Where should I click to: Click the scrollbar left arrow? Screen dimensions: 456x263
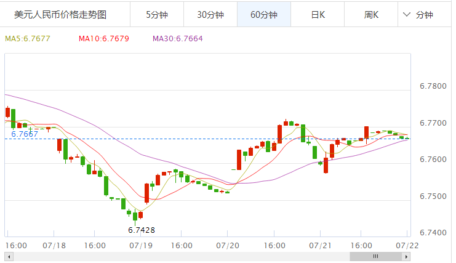coord(9,256)
